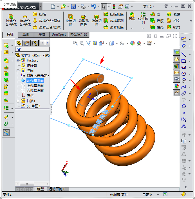
Task: Select 上视基准面 in the feature tree
Action: [35, 86]
